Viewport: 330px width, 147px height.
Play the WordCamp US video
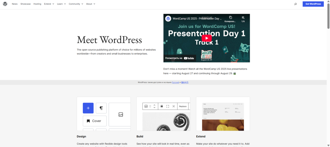[x=207, y=38]
